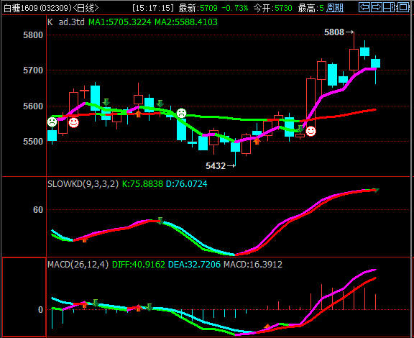Image resolution: width=414 pixels, height=338 pixels.
Task: Select the MACD(26,12,4) indicator label
Action: click(78, 264)
